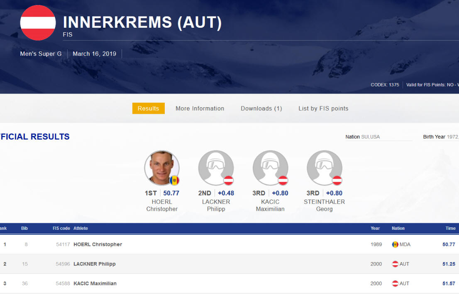Click Moldova flag badge on Hoerl's podium photo
This screenshot has width=459, height=294.
click(174, 181)
